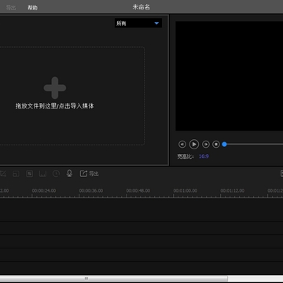Click the clock duration icon in timeline toolbar
283x283 pixels.
click(56, 174)
